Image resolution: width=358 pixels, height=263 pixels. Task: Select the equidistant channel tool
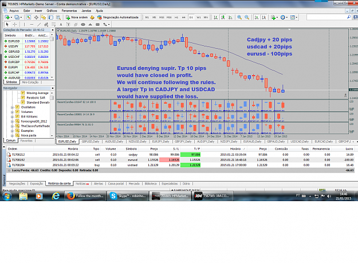pyautogui.click(x=46, y=25)
